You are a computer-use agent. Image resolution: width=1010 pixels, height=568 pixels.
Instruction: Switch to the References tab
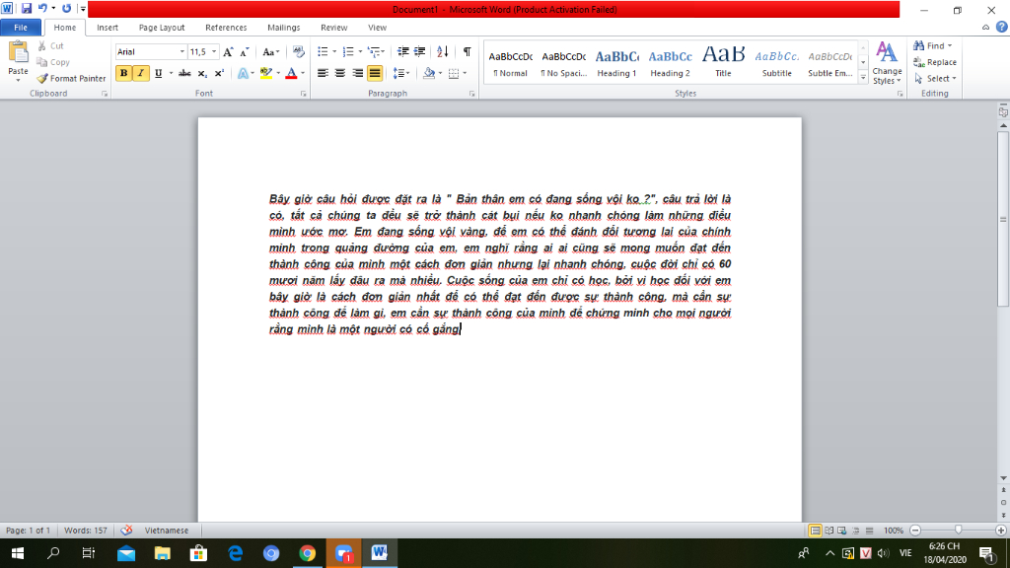(x=226, y=28)
